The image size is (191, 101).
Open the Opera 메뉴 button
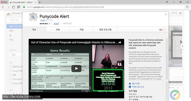(4, 2)
